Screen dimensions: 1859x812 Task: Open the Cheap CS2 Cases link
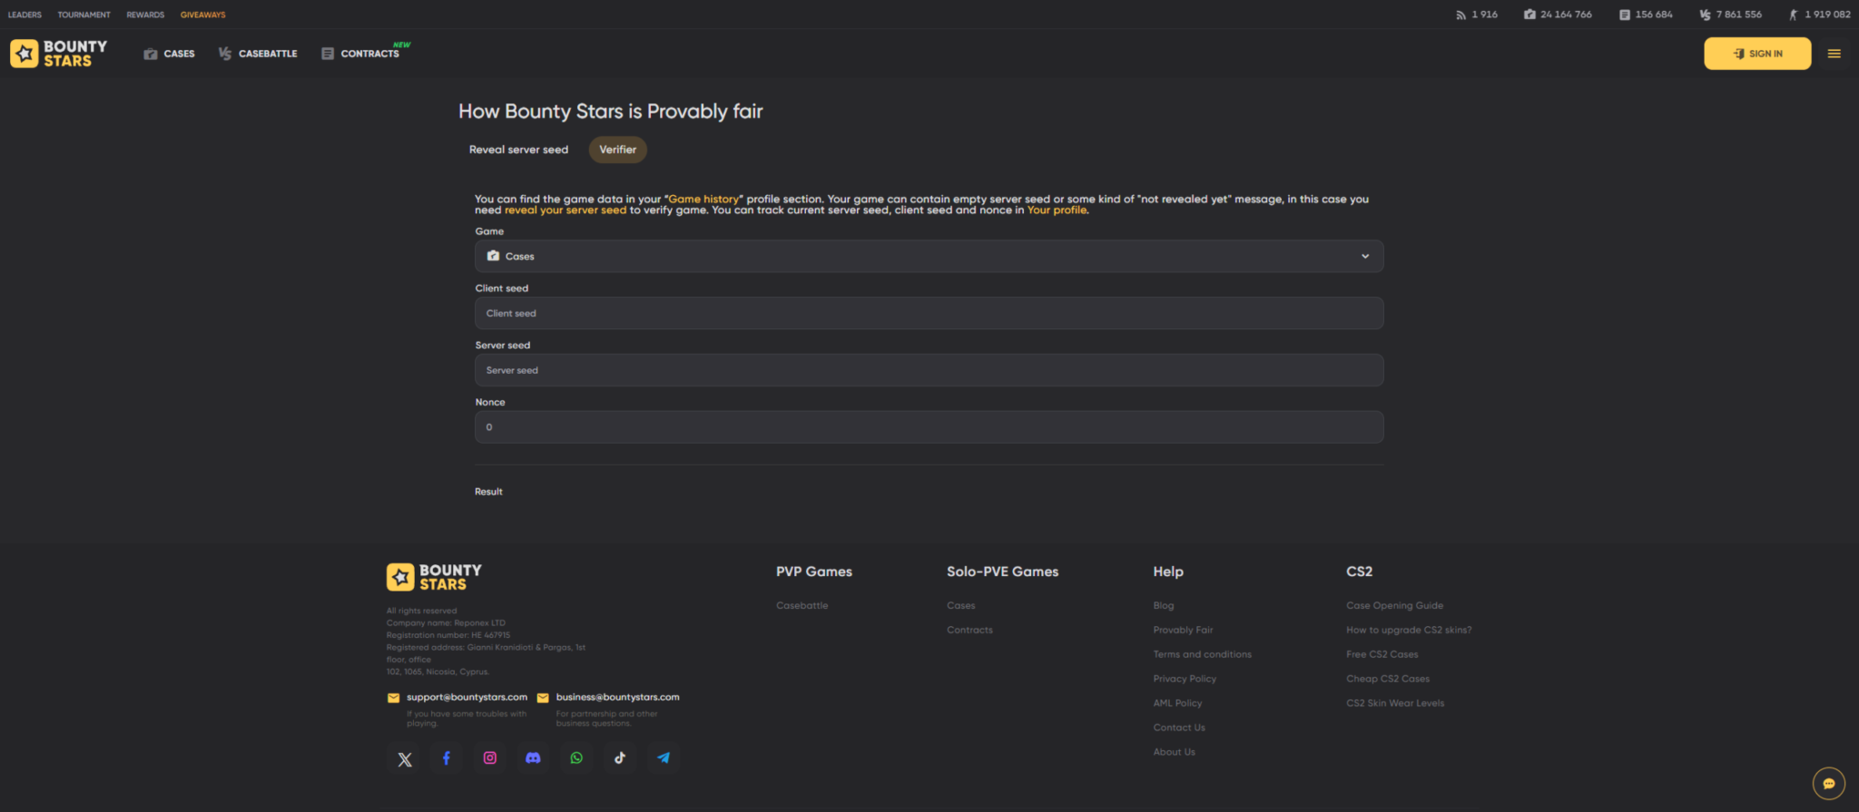point(1388,679)
